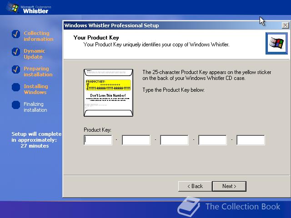Click the 'Collecting information' step label
Screen dimensions: 291x218
(38, 36)
